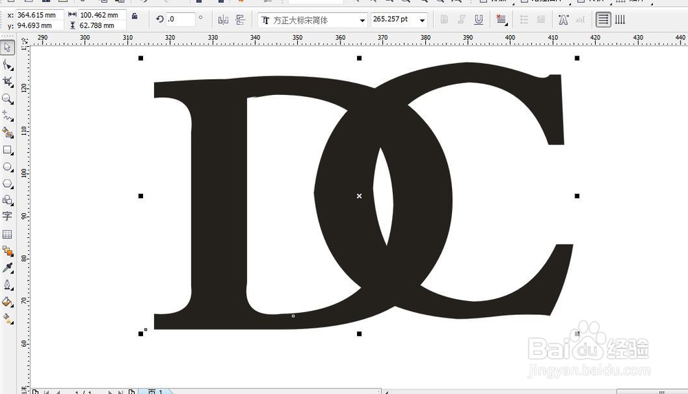Toggle the lock ratio padlock
This screenshot has height=394, width=688.
135,16
